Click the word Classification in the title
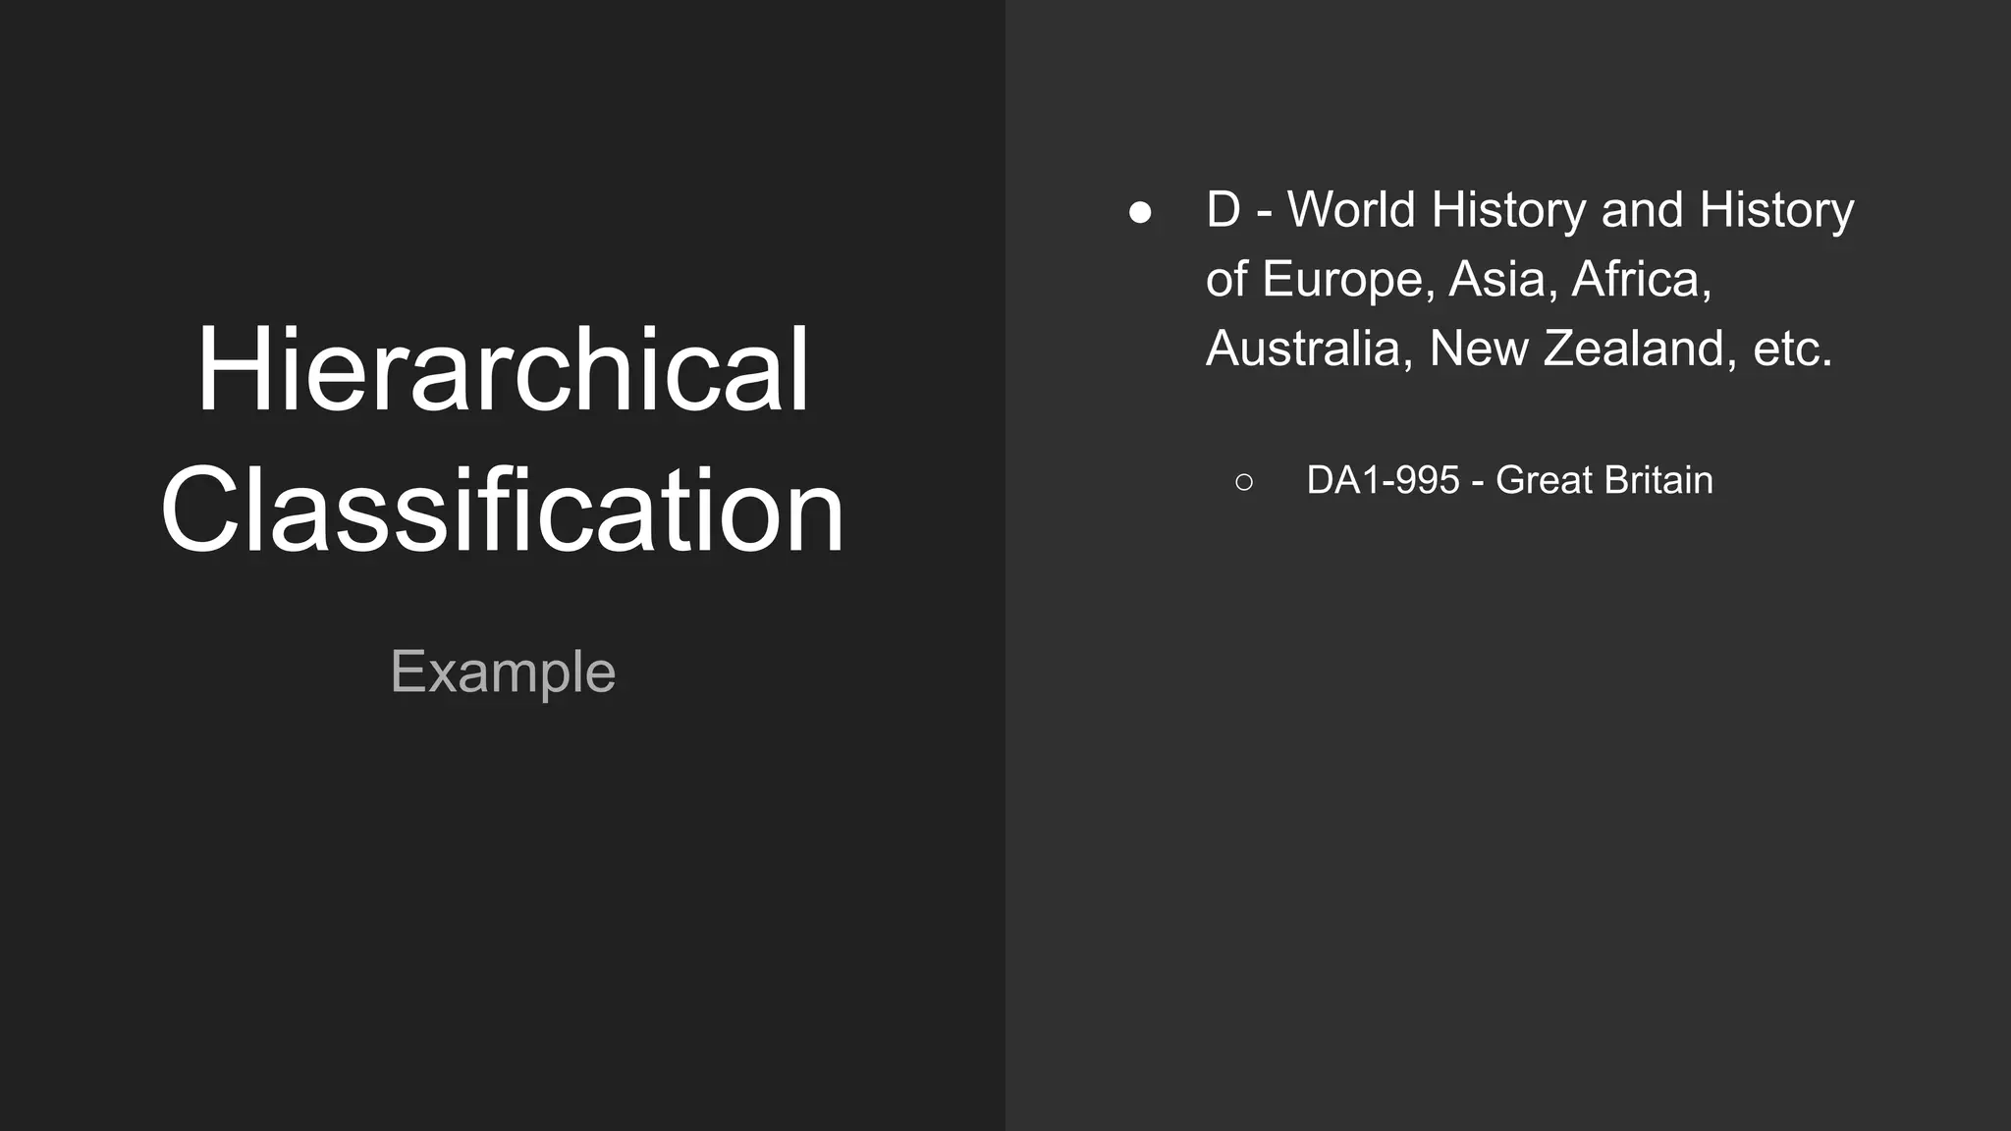The height and width of the screenshot is (1131, 2011). click(x=502, y=511)
